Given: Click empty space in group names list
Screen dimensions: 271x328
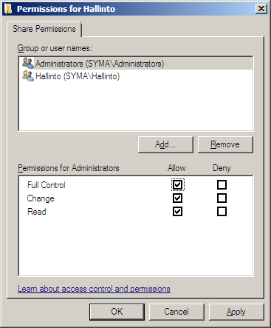Looking at the screenshot, I should tap(135, 106).
